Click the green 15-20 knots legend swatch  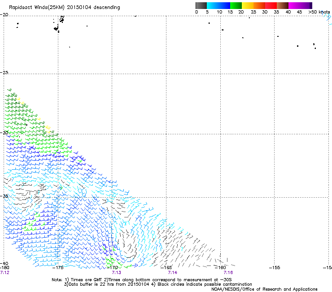click(x=236, y=5)
